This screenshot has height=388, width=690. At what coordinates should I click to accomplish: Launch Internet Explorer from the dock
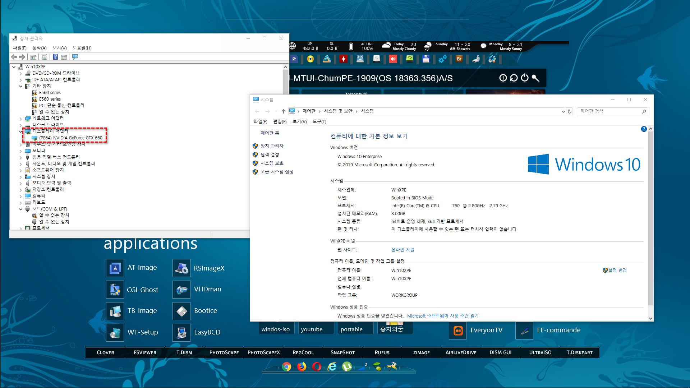[332, 366]
